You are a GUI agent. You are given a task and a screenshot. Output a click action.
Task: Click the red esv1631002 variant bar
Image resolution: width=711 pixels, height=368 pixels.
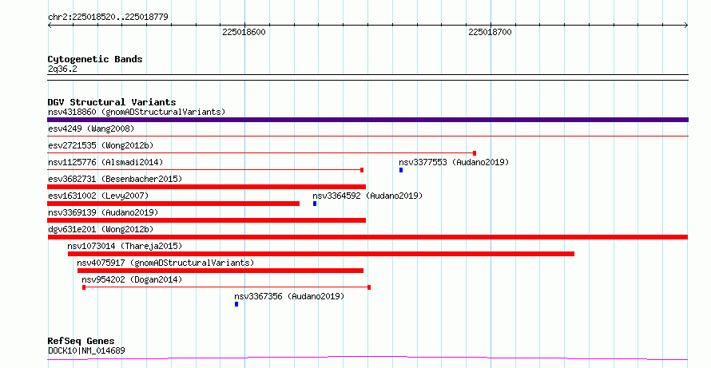pos(173,204)
